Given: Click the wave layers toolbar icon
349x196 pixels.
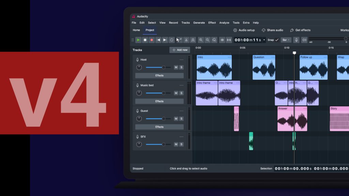Looking at the screenshot, I should 193,40.
